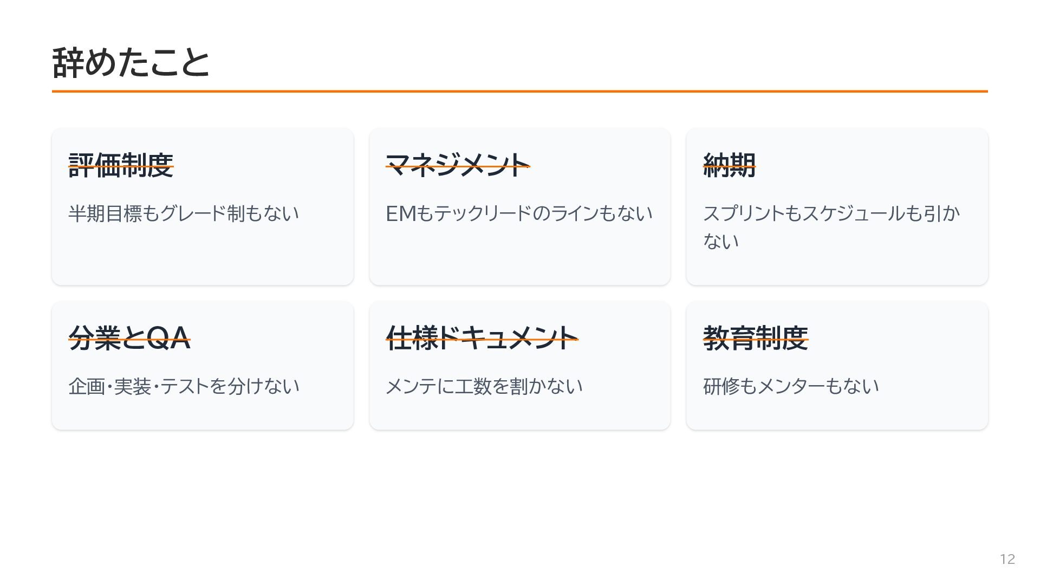
Task: Click the slide title 辞めたこと
Action: [131, 62]
